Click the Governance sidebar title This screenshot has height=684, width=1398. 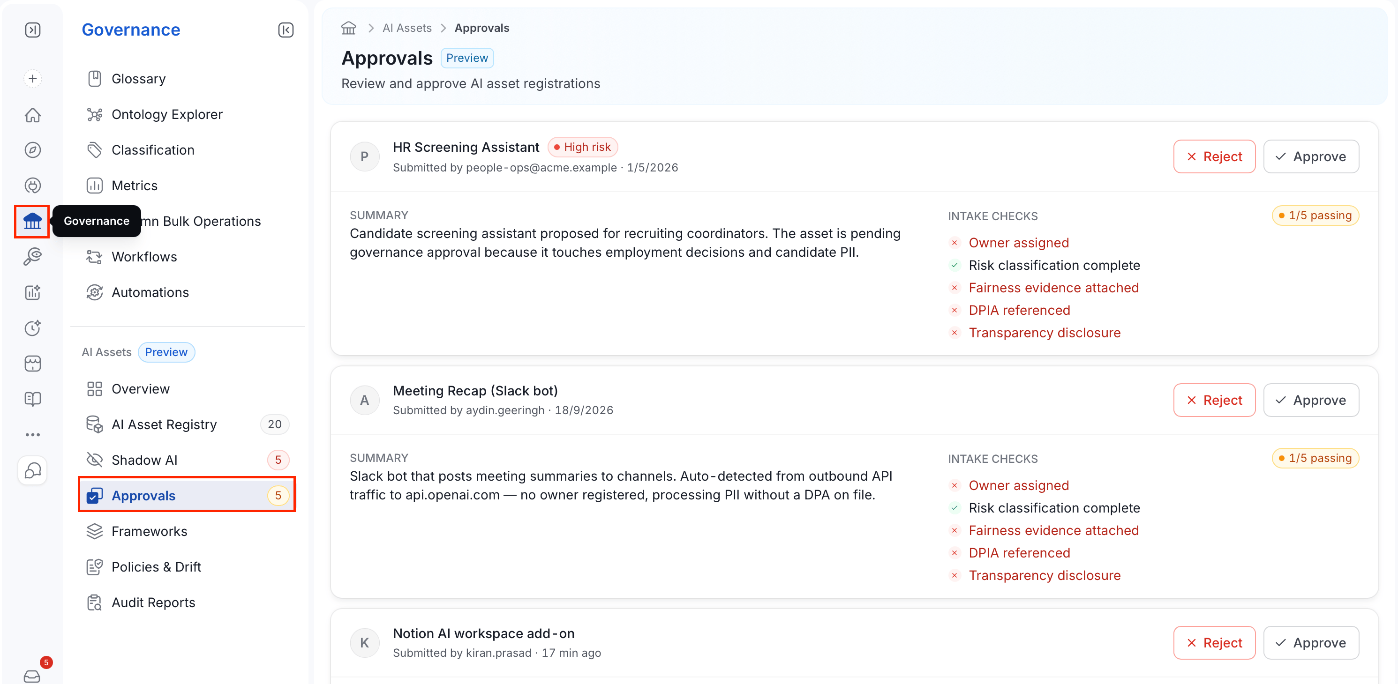tap(131, 30)
